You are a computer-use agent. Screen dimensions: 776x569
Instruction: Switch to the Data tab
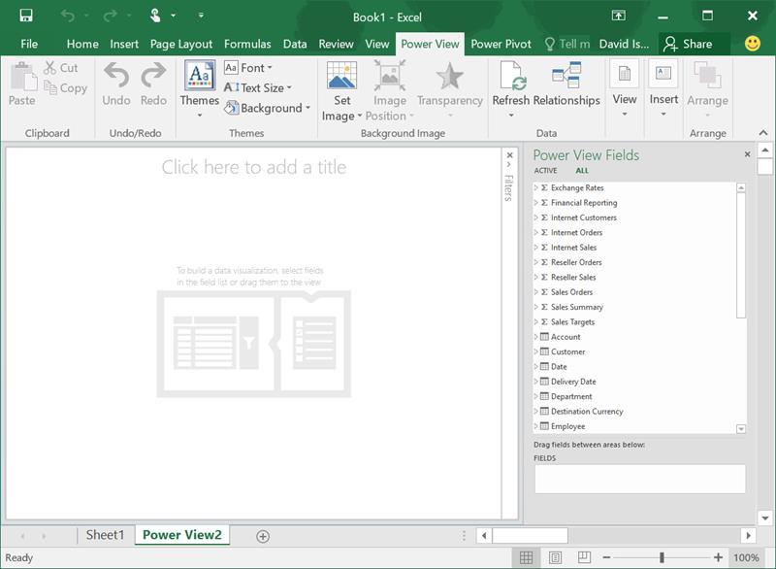pyautogui.click(x=295, y=44)
